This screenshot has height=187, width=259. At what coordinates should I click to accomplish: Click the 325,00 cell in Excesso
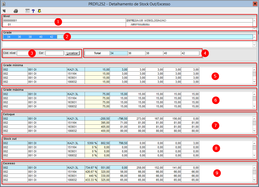[103, 180]
